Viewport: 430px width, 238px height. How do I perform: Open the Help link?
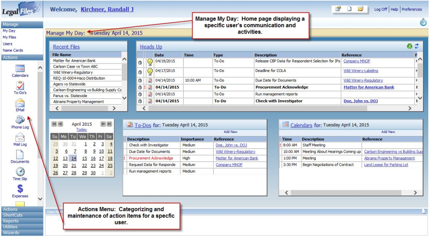tap(394, 9)
